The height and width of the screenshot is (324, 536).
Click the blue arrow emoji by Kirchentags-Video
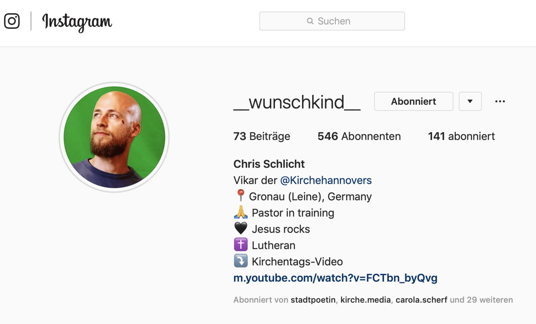[x=241, y=261]
